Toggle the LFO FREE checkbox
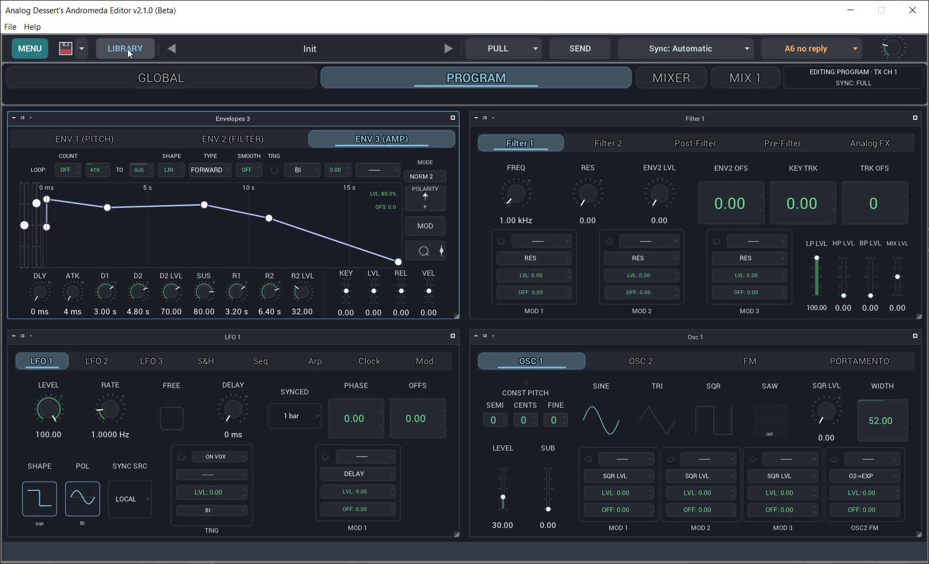Image resolution: width=929 pixels, height=564 pixels. click(x=171, y=418)
